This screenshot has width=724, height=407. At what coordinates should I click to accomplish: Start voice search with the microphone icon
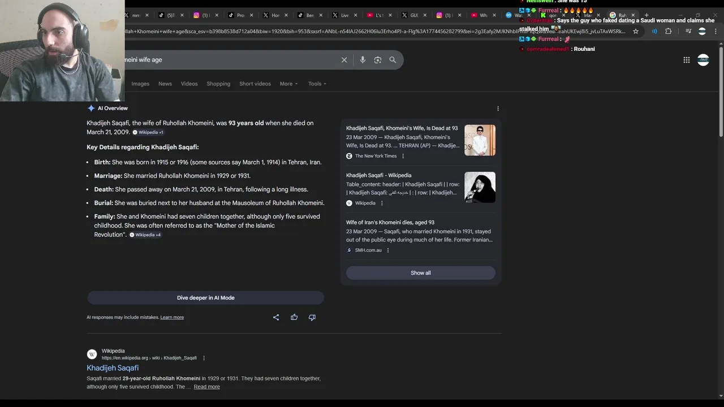coord(363,60)
